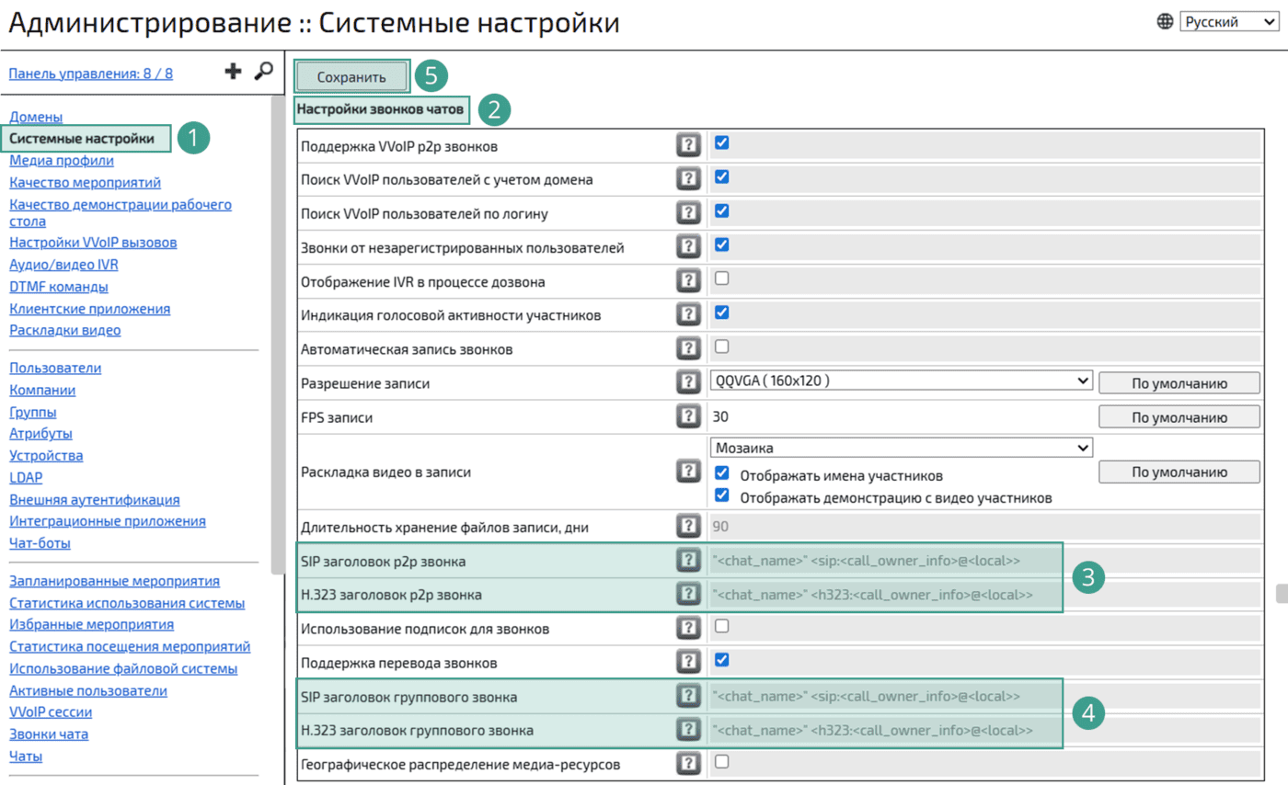
Task: Go to Медиа профили in sidebar
Action: pyautogui.click(x=62, y=161)
